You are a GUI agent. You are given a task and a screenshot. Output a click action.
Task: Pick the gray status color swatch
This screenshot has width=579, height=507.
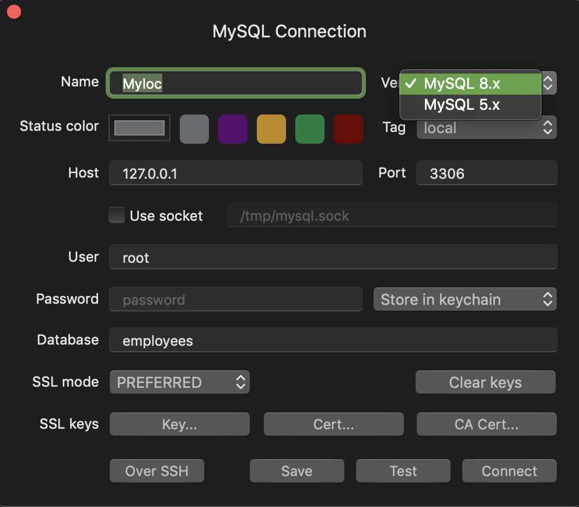click(194, 129)
